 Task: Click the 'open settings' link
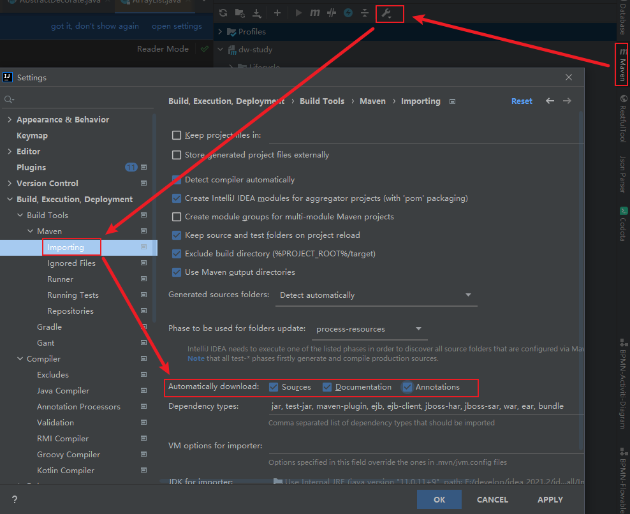click(177, 26)
